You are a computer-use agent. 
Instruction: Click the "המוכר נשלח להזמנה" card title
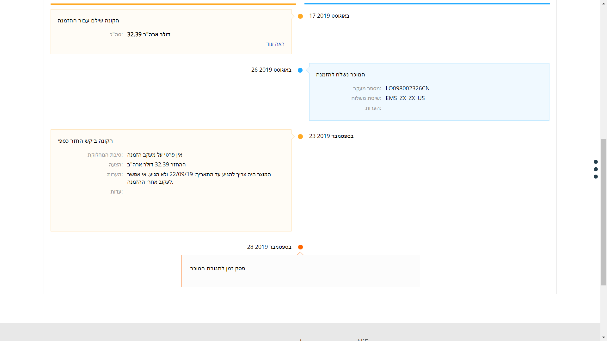340,75
